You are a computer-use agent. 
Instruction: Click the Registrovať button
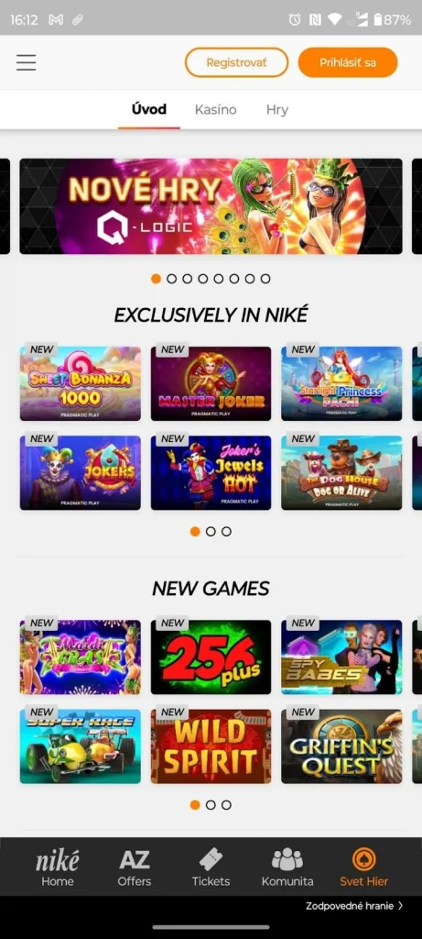pos(237,62)
